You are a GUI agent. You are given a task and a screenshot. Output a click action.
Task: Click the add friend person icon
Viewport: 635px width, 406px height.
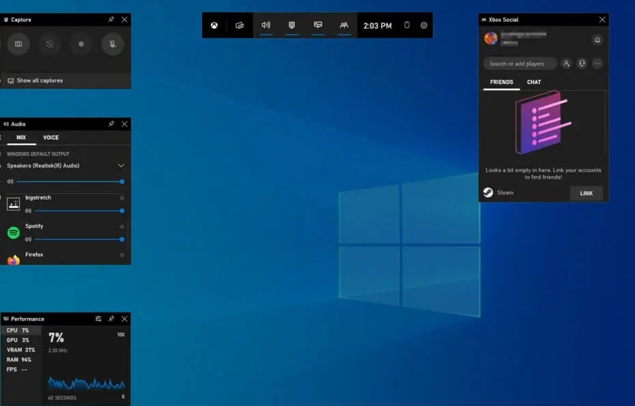click(x=566, y=63)
